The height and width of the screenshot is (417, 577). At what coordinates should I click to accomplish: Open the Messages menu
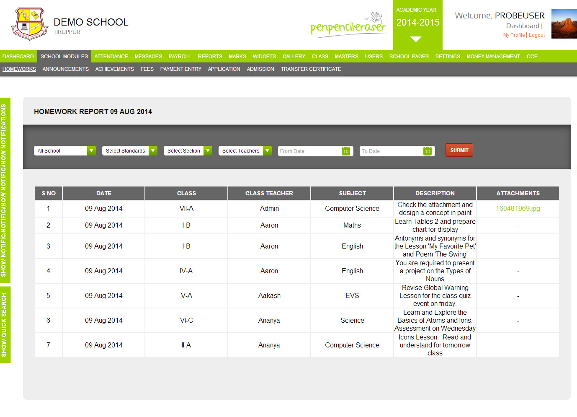click(148, 56)
